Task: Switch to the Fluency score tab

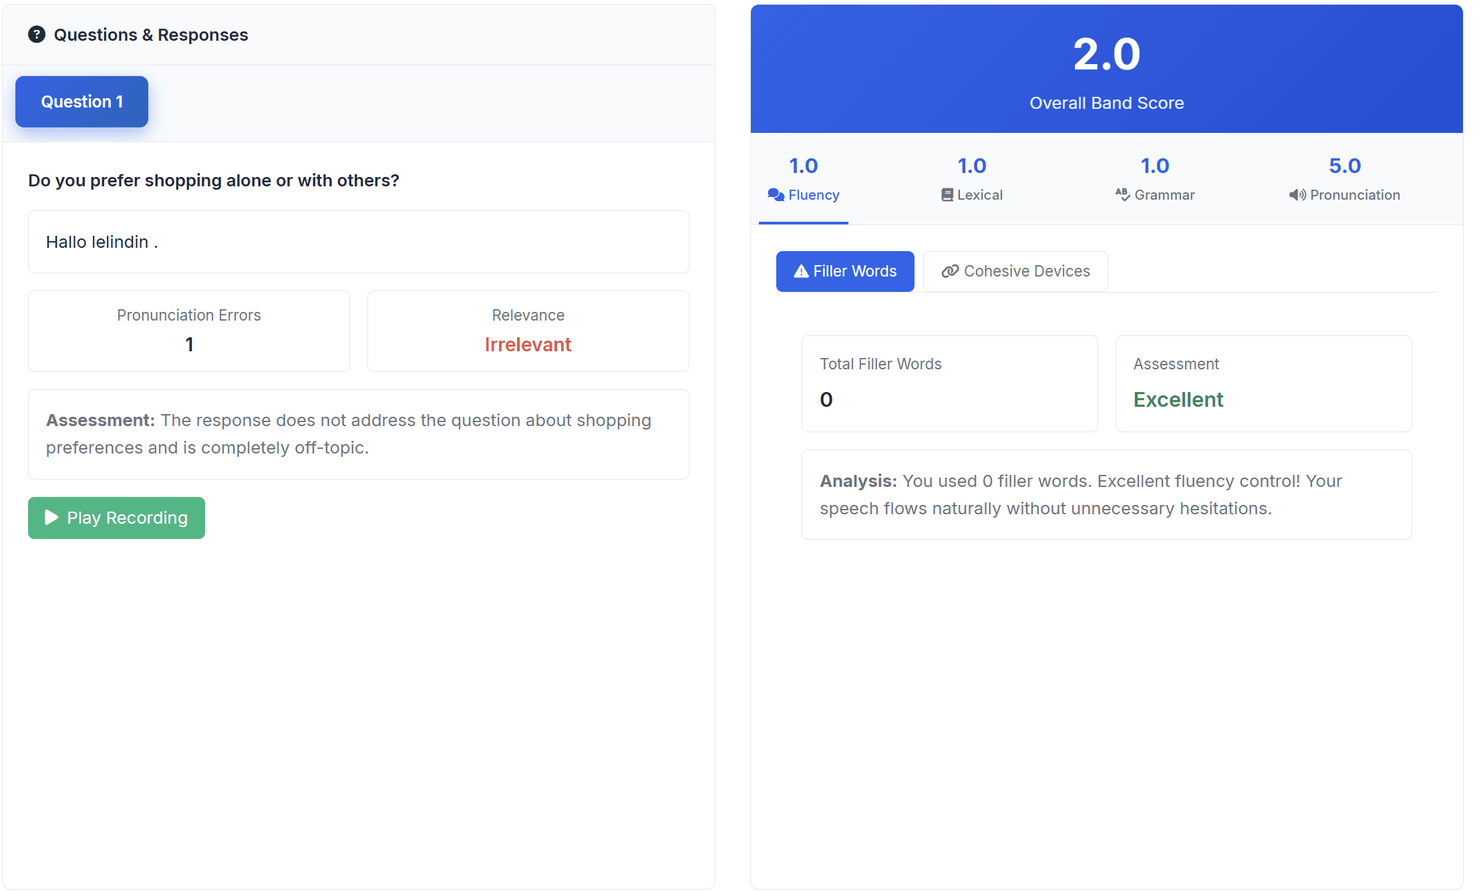Action: 804,179
